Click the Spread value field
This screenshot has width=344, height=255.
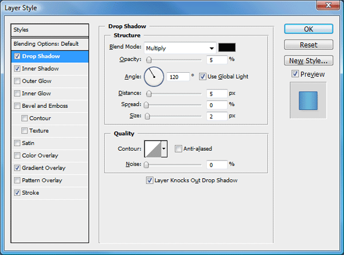point(217,105)
